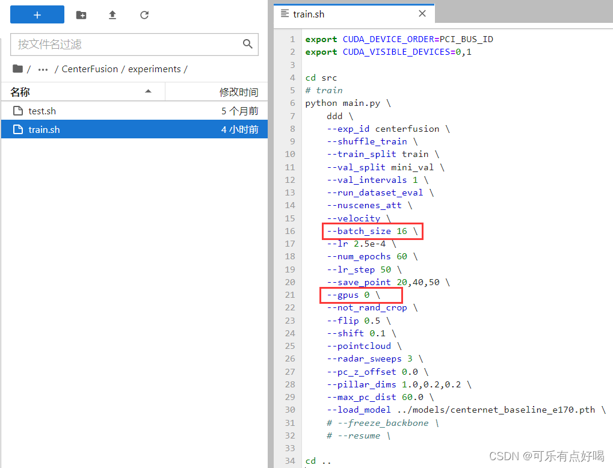Click the '--shuffle_train' argument
This screenshot has height=468, width=613.
[367, 141]
